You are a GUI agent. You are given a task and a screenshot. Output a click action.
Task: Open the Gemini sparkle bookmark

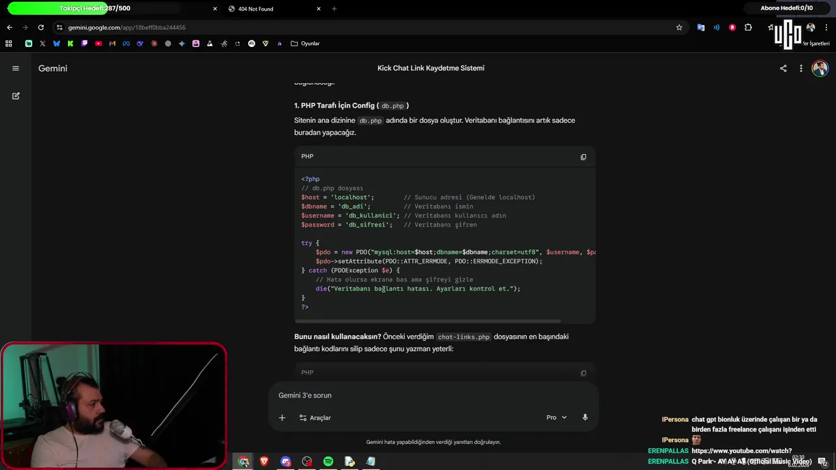(182, 44)
